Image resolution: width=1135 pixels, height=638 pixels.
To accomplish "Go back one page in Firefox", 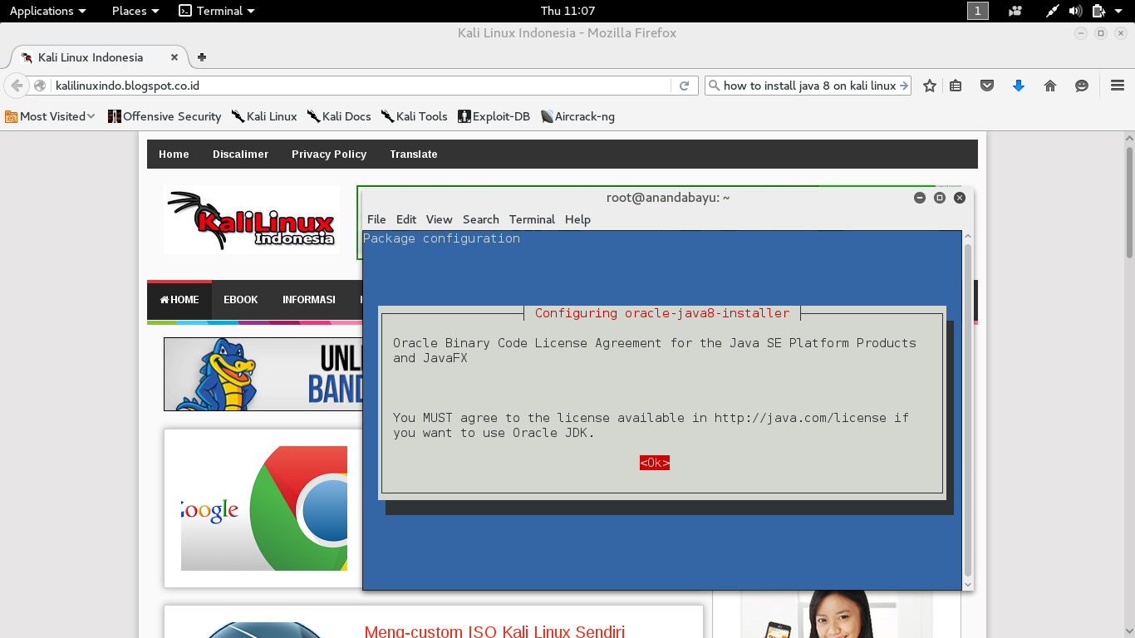I will click(x=17, y=86).
